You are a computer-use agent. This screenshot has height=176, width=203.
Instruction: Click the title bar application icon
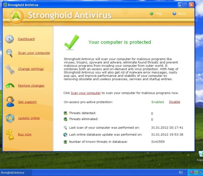(5, 5)
